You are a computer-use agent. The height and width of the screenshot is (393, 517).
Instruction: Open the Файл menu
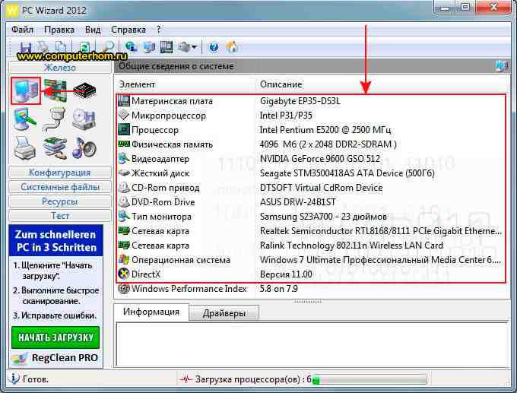point(22,30)
